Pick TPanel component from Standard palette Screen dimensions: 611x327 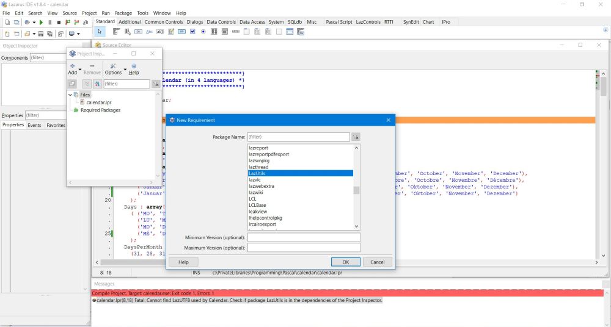tap(279, 32)
